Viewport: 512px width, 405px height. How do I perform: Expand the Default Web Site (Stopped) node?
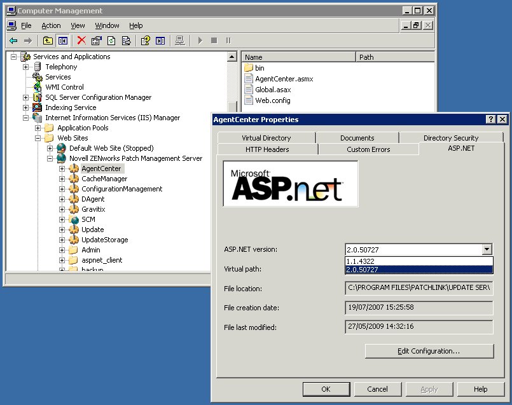(50, 148)
